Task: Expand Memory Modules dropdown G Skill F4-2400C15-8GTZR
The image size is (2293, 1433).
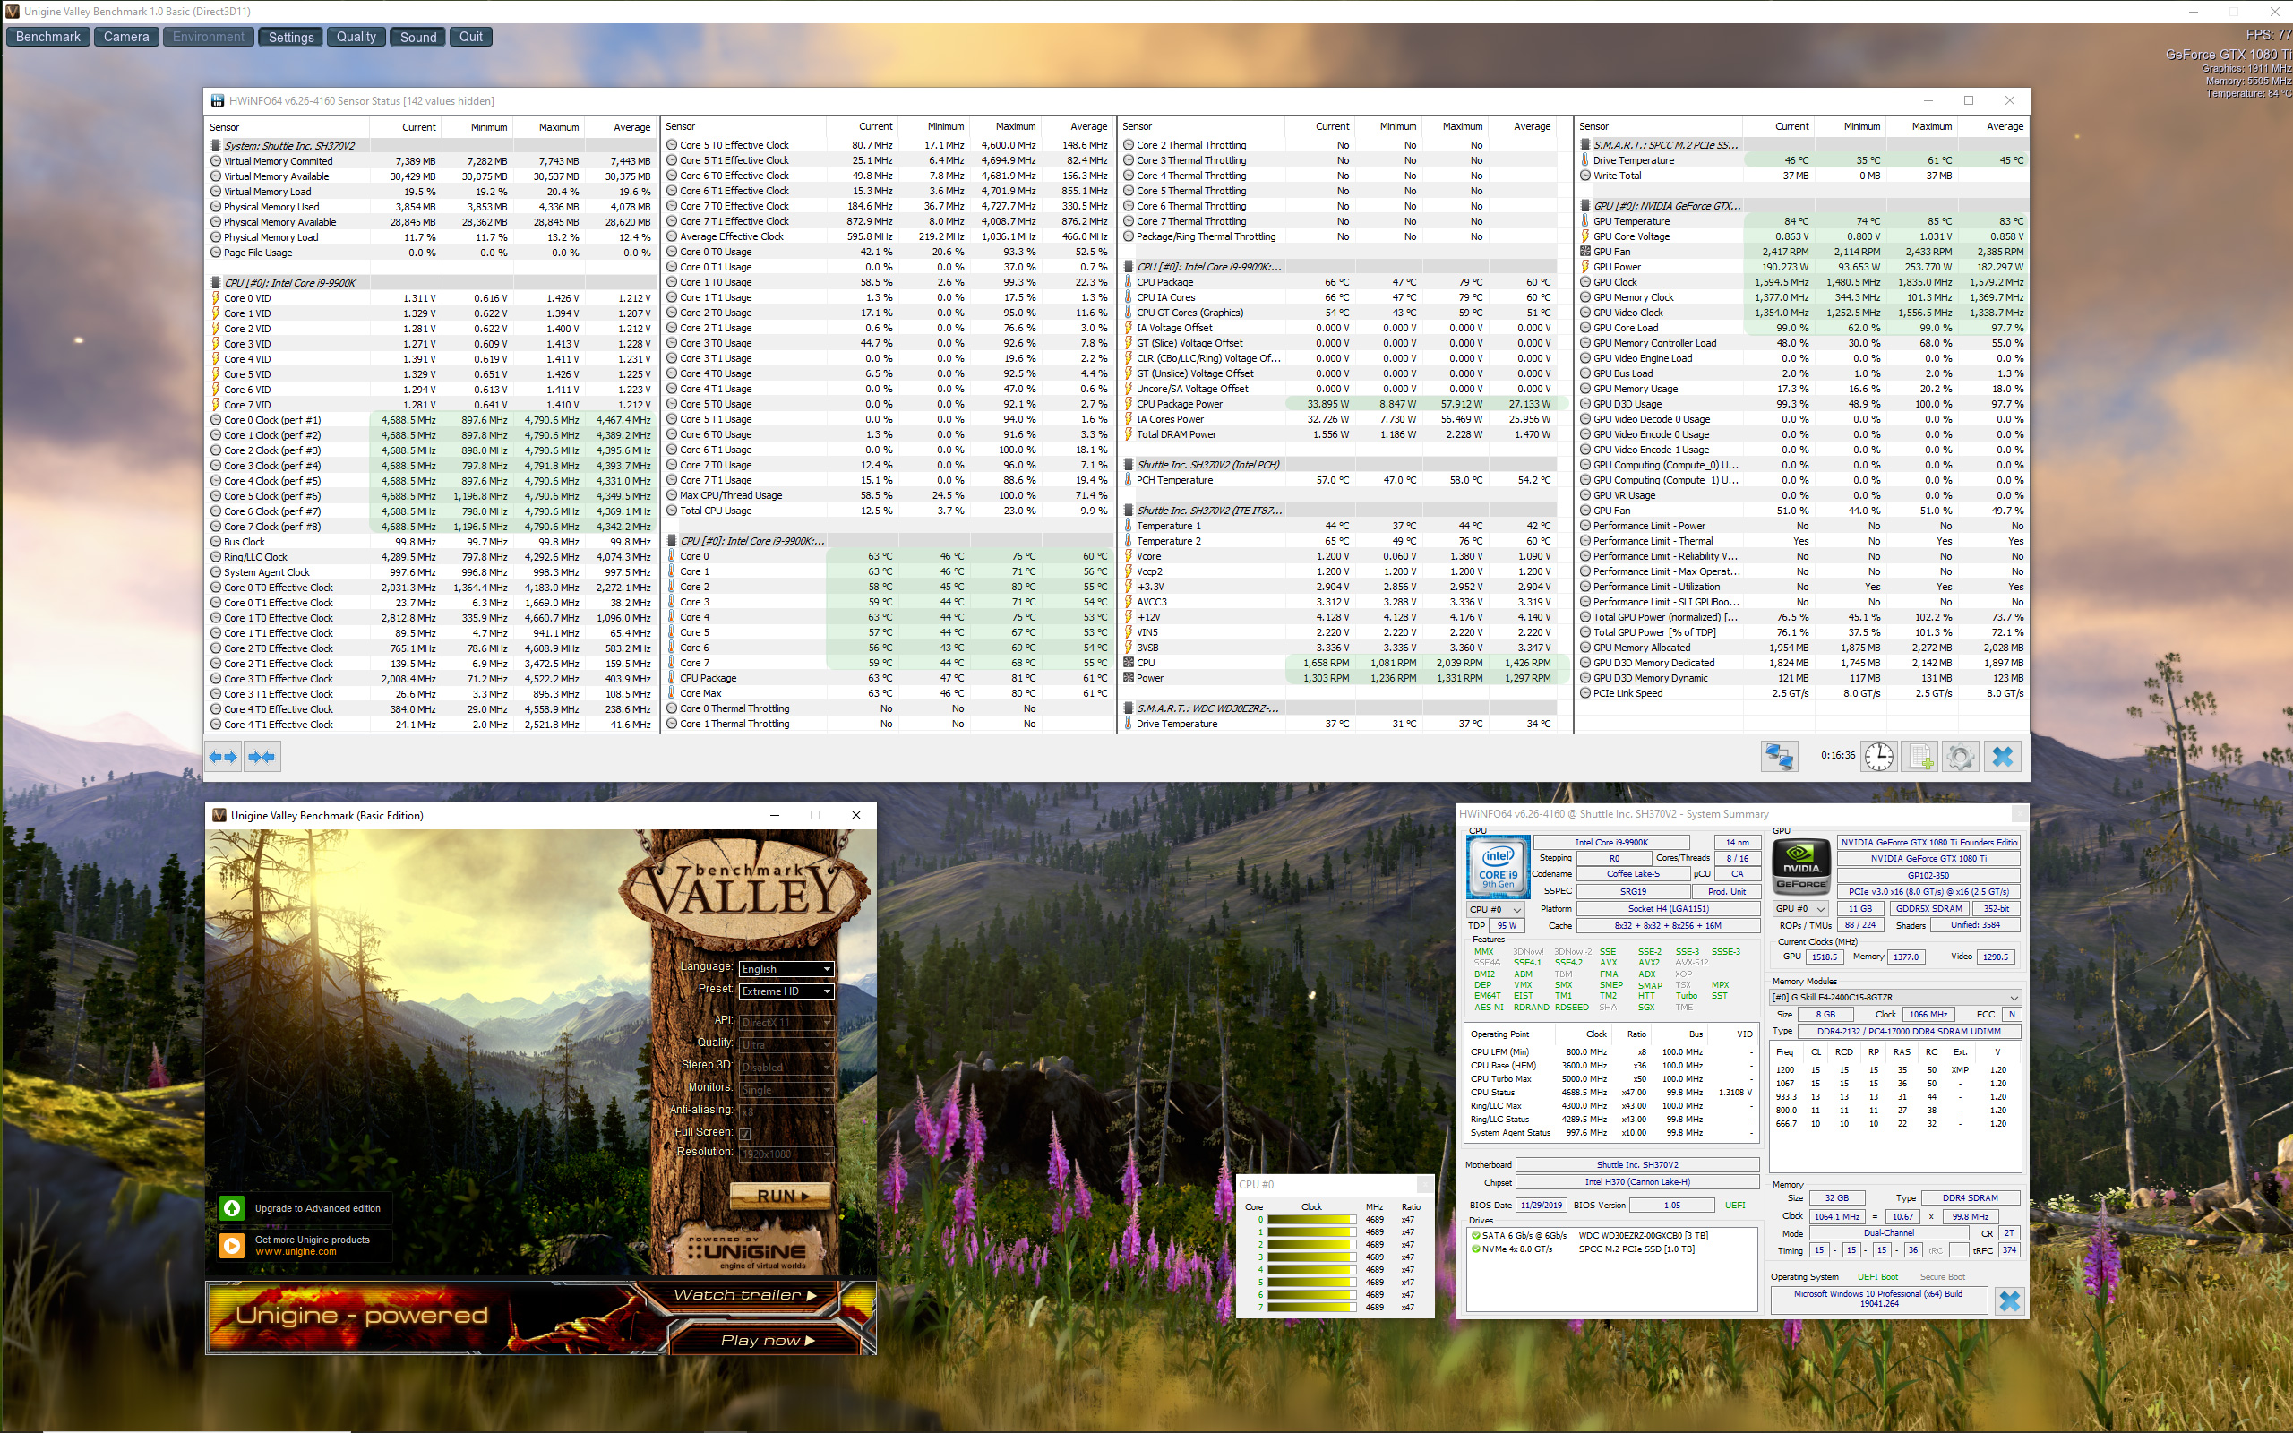Action: click(1895, 998)
